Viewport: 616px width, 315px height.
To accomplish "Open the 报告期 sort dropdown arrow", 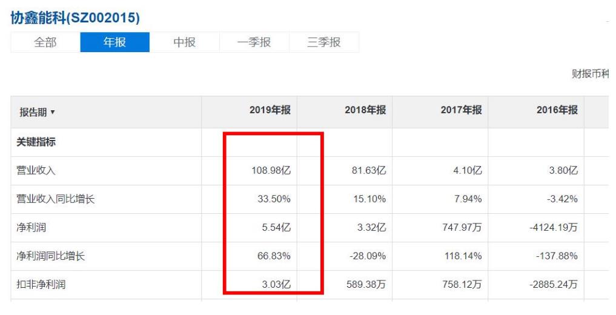I will (53, 113).
